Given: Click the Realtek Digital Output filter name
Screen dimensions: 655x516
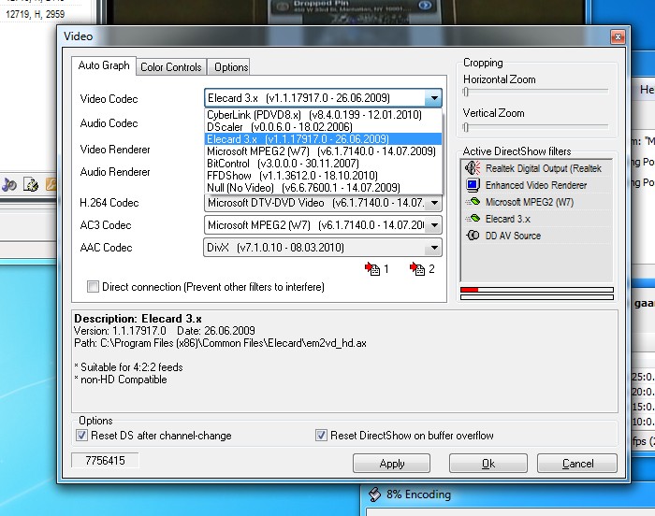Looking at the screenshot, I should click(543, 168).
